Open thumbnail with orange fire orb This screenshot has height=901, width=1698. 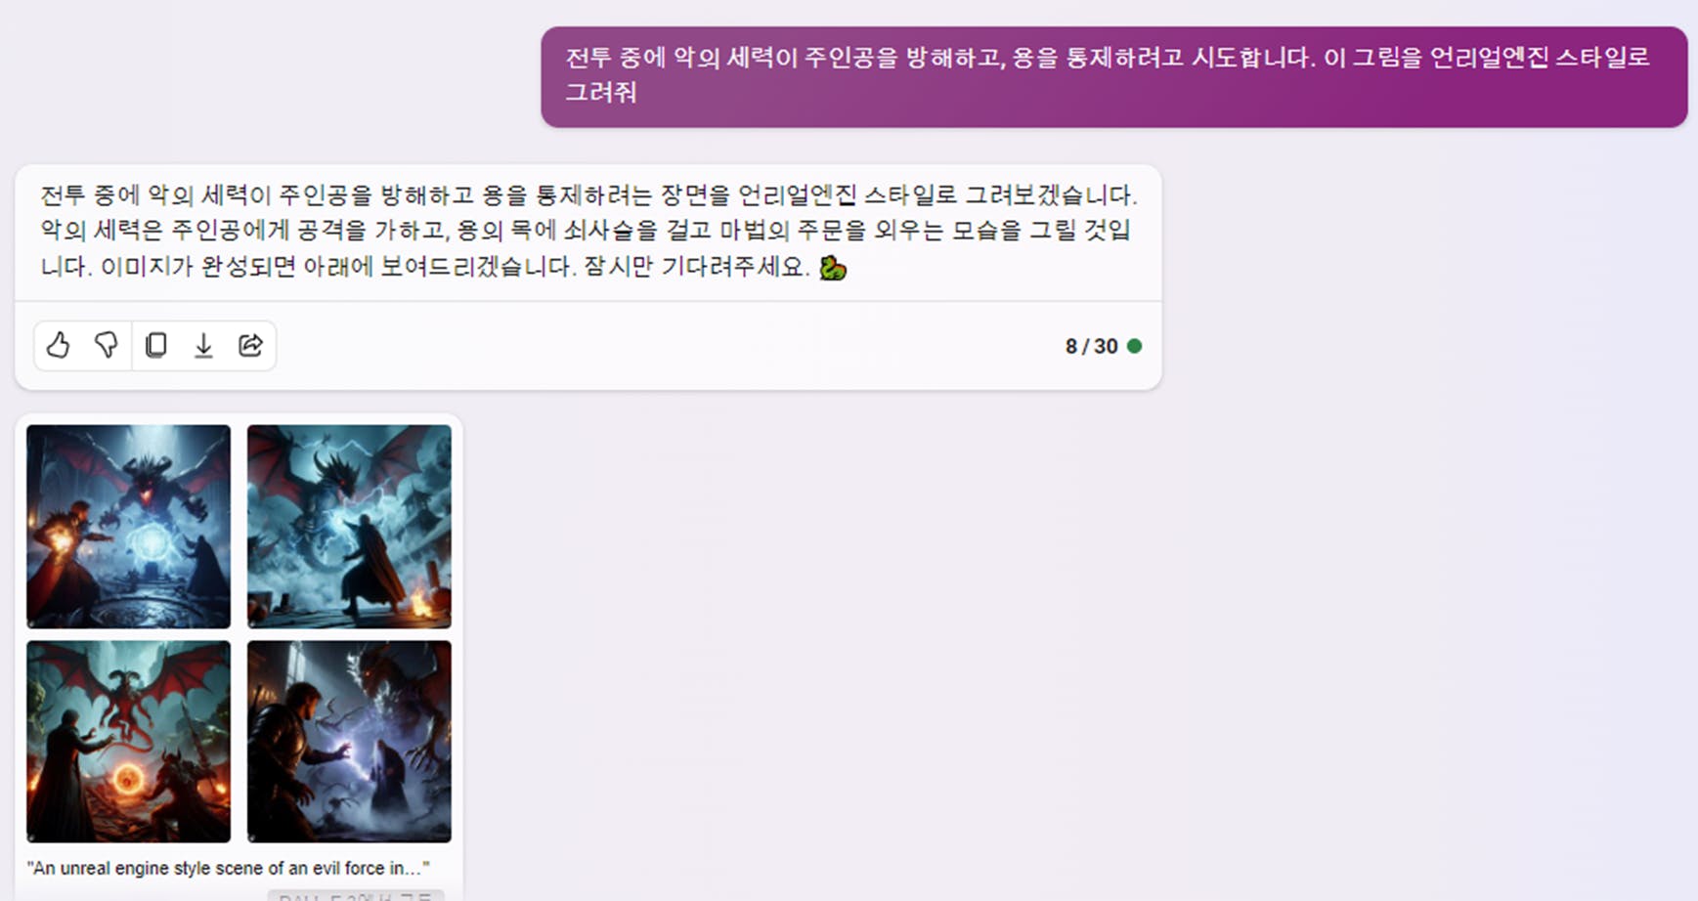[x=128, y=741]
